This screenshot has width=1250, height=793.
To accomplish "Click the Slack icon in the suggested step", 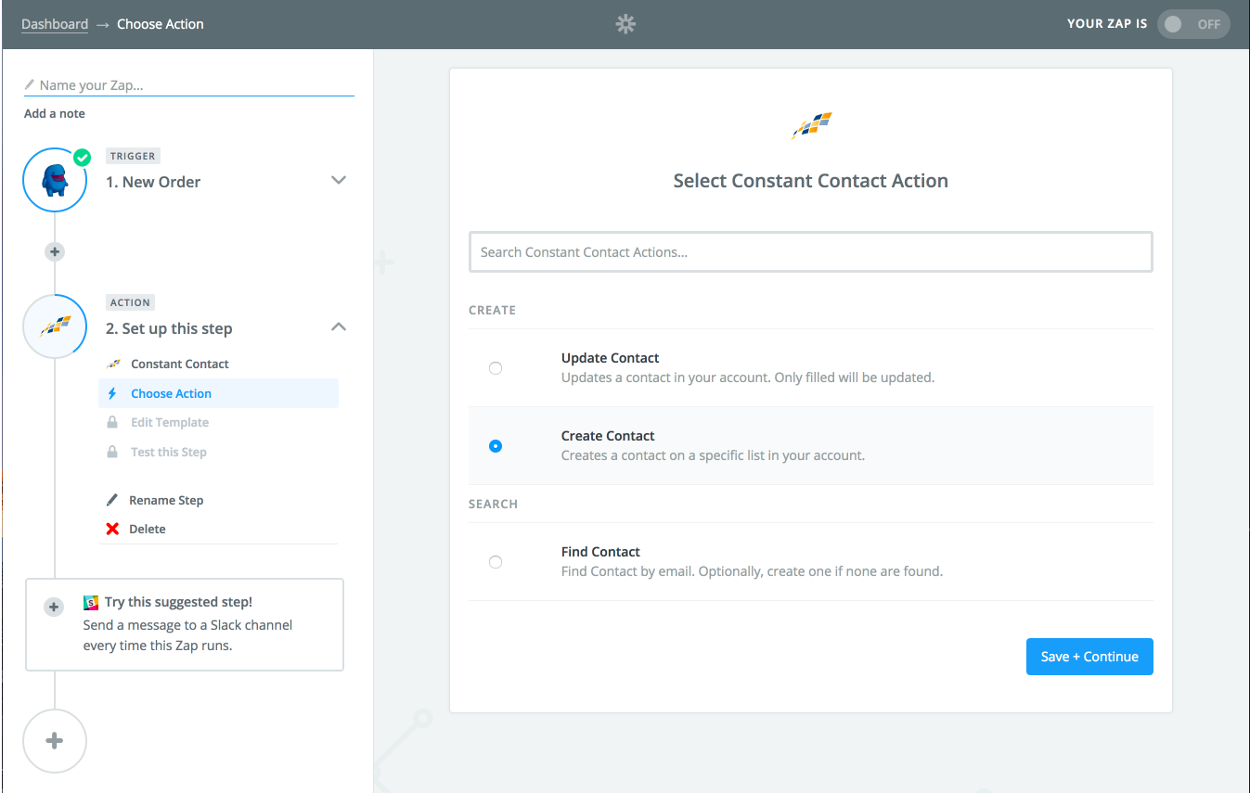I will click(x=91, y=602).
